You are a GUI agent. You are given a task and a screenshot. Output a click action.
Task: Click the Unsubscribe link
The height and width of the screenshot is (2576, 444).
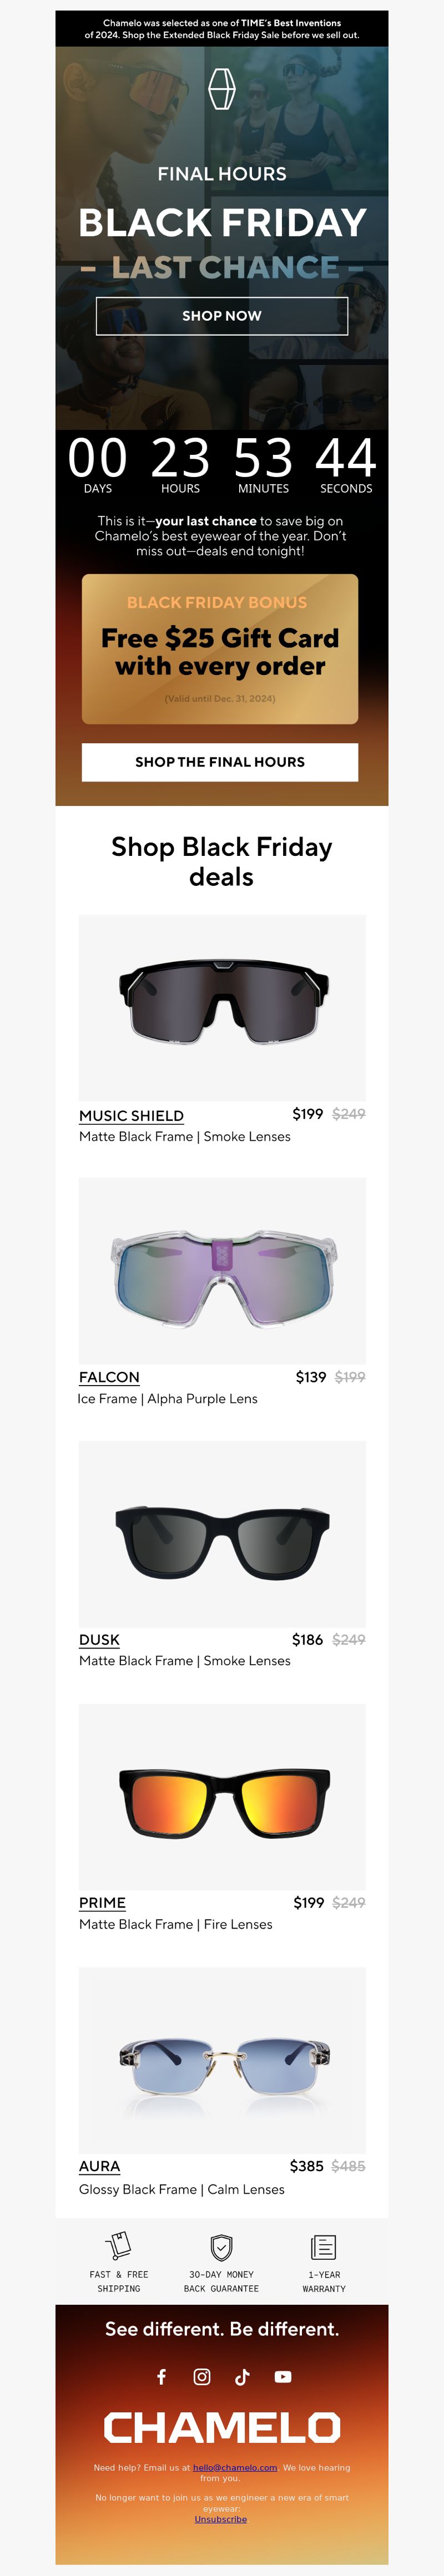pyautogui.click(x=221, y=2519)
